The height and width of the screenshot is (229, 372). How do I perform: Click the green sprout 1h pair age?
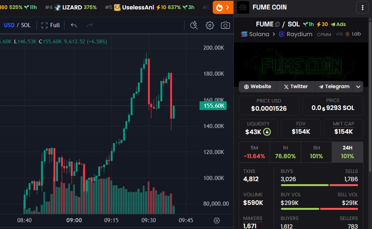(x=308, y=24)
